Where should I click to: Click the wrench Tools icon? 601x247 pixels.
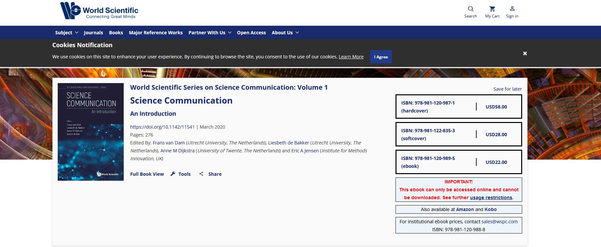173,174
